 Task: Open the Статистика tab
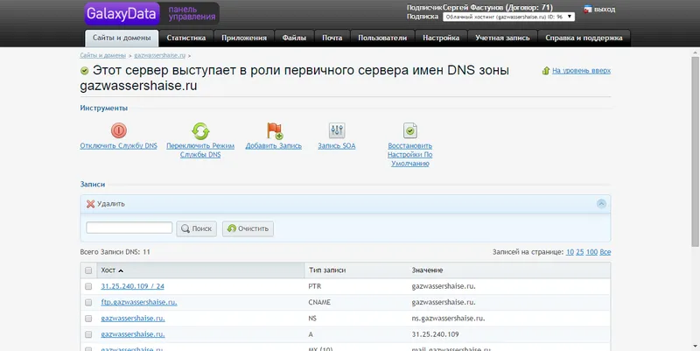pos(186,38)
